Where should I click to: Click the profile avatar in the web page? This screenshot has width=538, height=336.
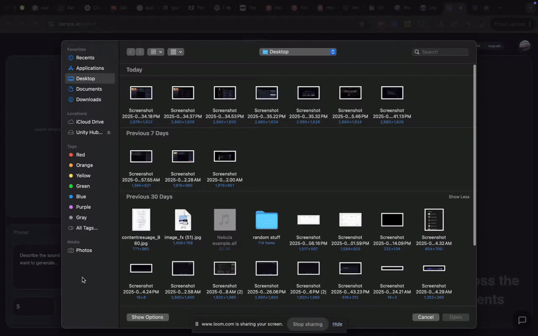(525, 46)
